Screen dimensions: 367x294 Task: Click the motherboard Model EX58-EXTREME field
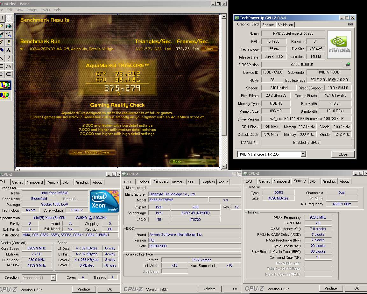(178, 200)
